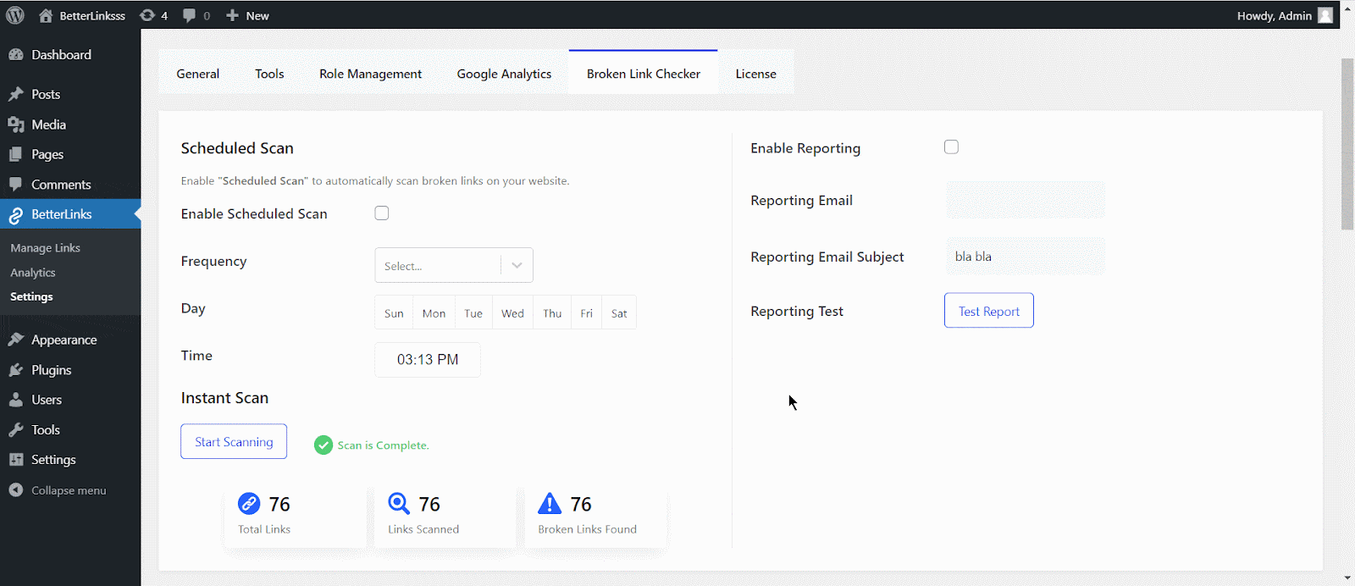Click the BetterLinks chain icon in sidebar
This screenshot has height=586, width=1355.
coord(16,215)
